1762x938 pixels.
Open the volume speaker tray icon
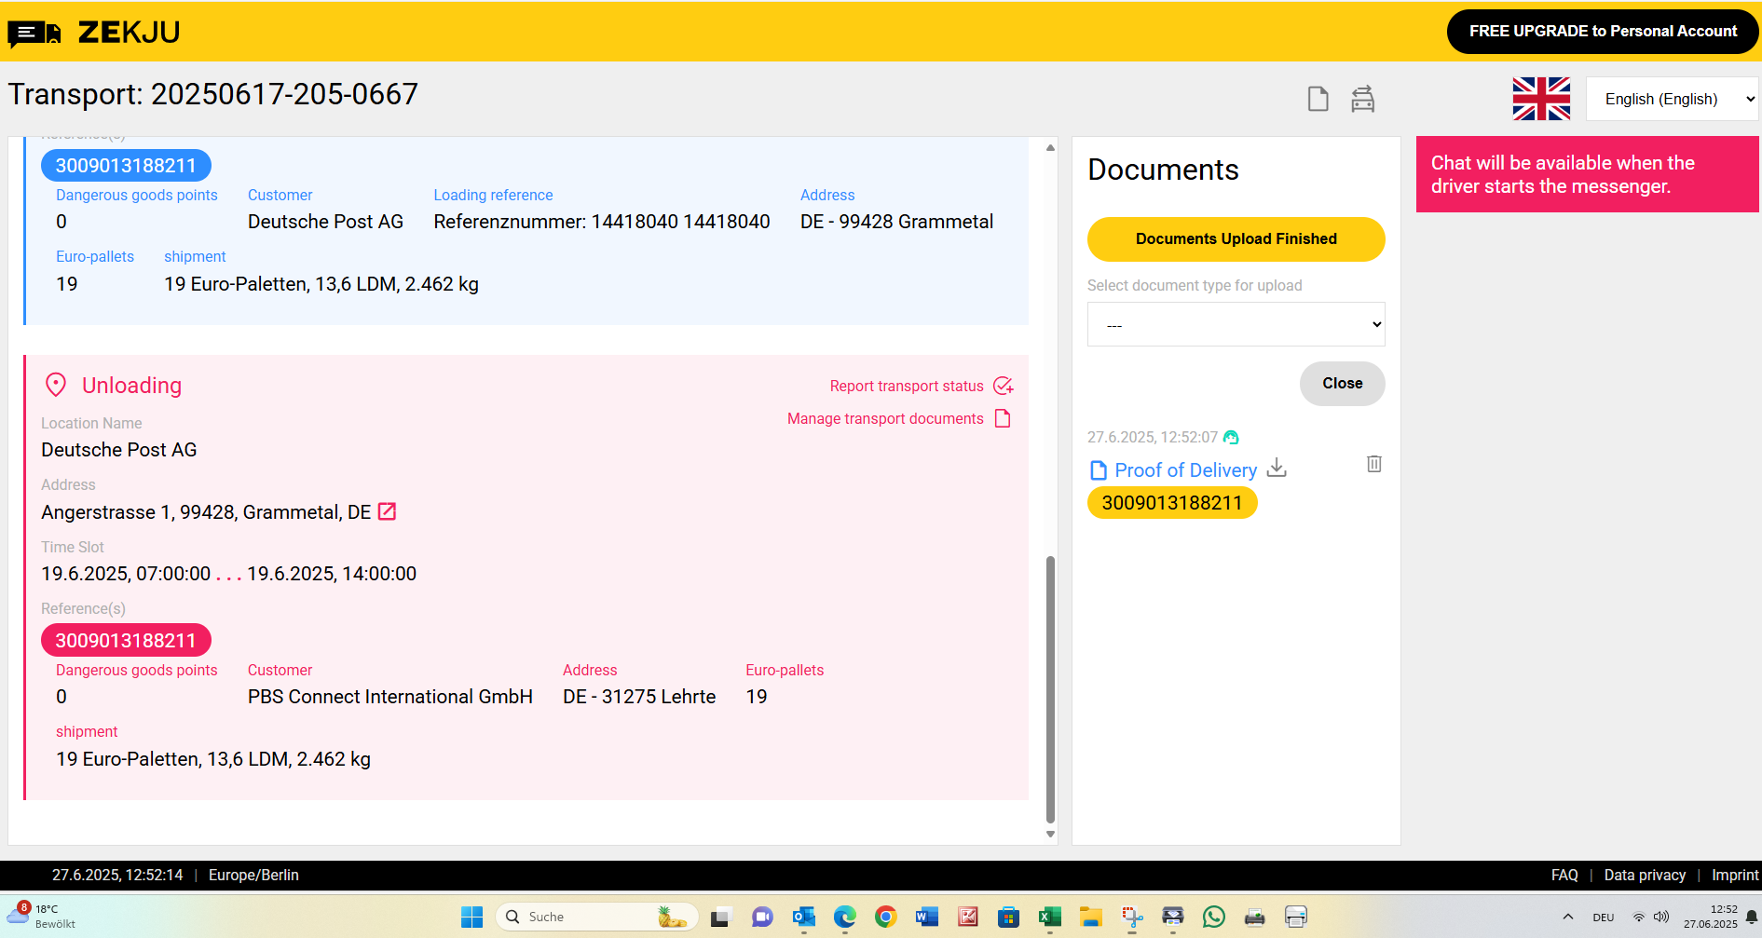tap(1661, 918)
